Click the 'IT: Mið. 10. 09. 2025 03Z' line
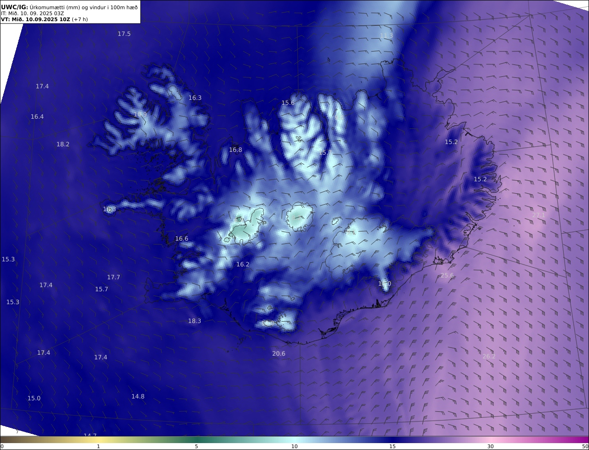Screen dimensions: 589x450 coord(32,13)
